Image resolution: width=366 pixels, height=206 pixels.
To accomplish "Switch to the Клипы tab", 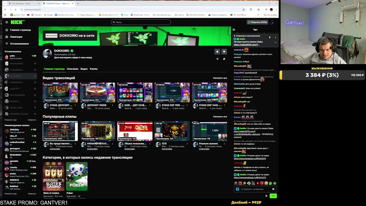I will tap(94, 69).
